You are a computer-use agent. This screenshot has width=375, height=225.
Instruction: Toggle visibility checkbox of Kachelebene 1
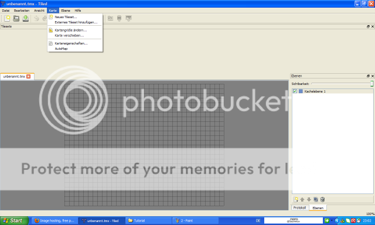[295, 91]
